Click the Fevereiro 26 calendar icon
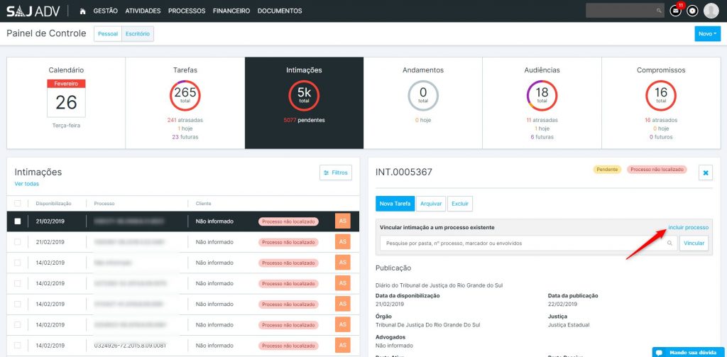Image resolution: width=727 pixels, height=357 pixels. tap(66, 98)
